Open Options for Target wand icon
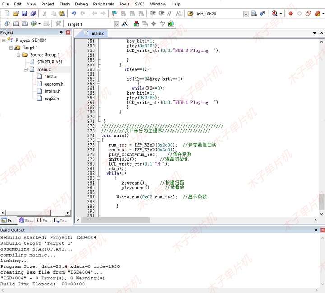The image size is (325, 293). coord(125,24)
